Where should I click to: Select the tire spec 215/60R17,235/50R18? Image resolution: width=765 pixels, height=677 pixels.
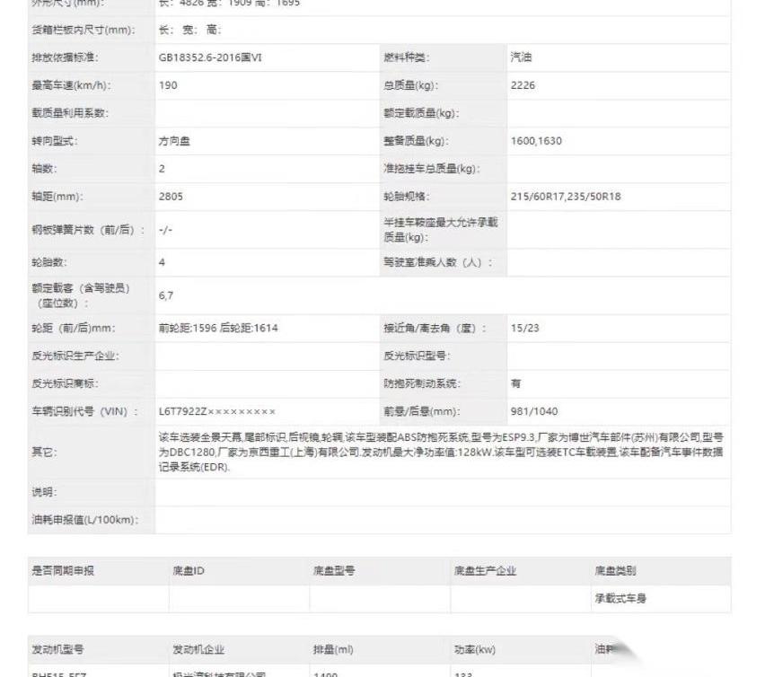tap(566, 197)
